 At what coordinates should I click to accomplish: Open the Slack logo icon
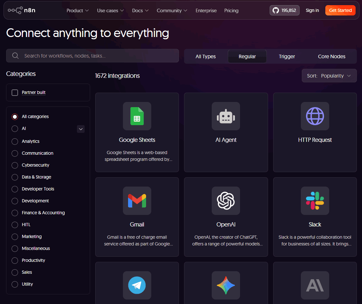pos(315,201)
